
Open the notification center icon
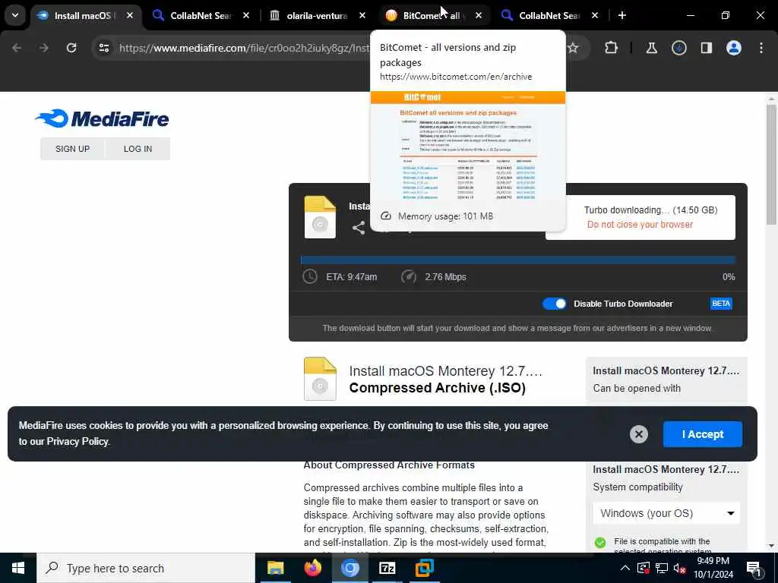point(754,568)
